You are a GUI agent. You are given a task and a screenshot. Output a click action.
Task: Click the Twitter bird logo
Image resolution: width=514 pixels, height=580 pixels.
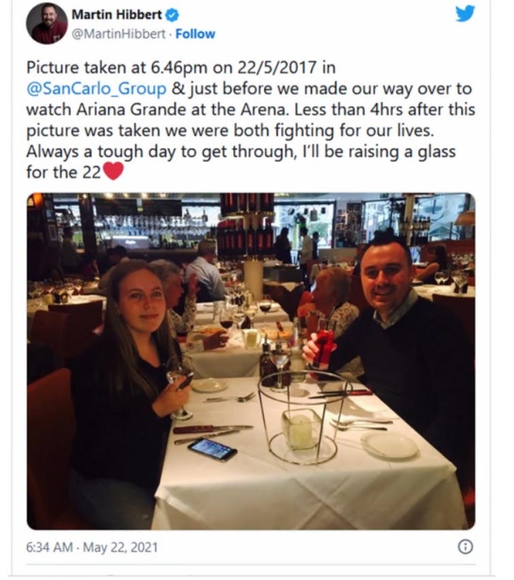pyautogui.click(x=465, y=14)
